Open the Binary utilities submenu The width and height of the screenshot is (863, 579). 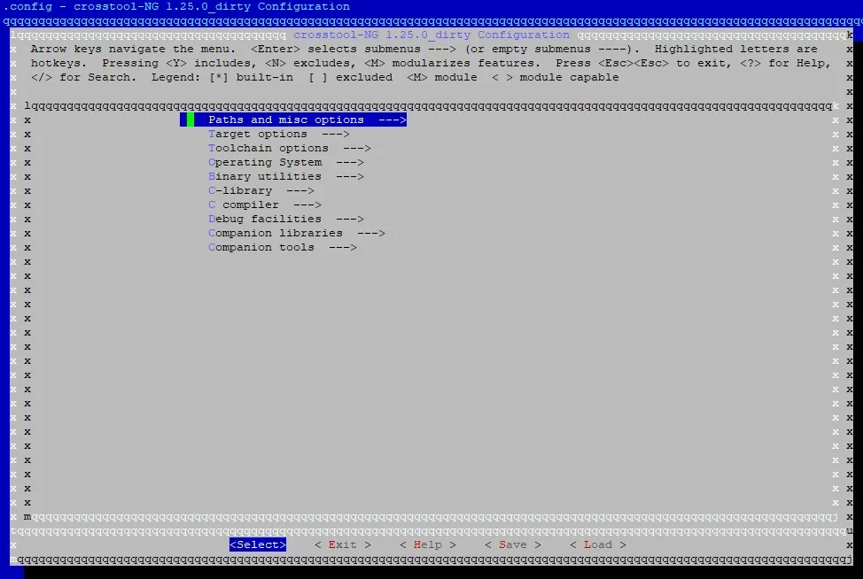[x=265, y=176]
